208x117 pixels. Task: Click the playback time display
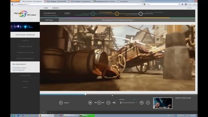183,98
